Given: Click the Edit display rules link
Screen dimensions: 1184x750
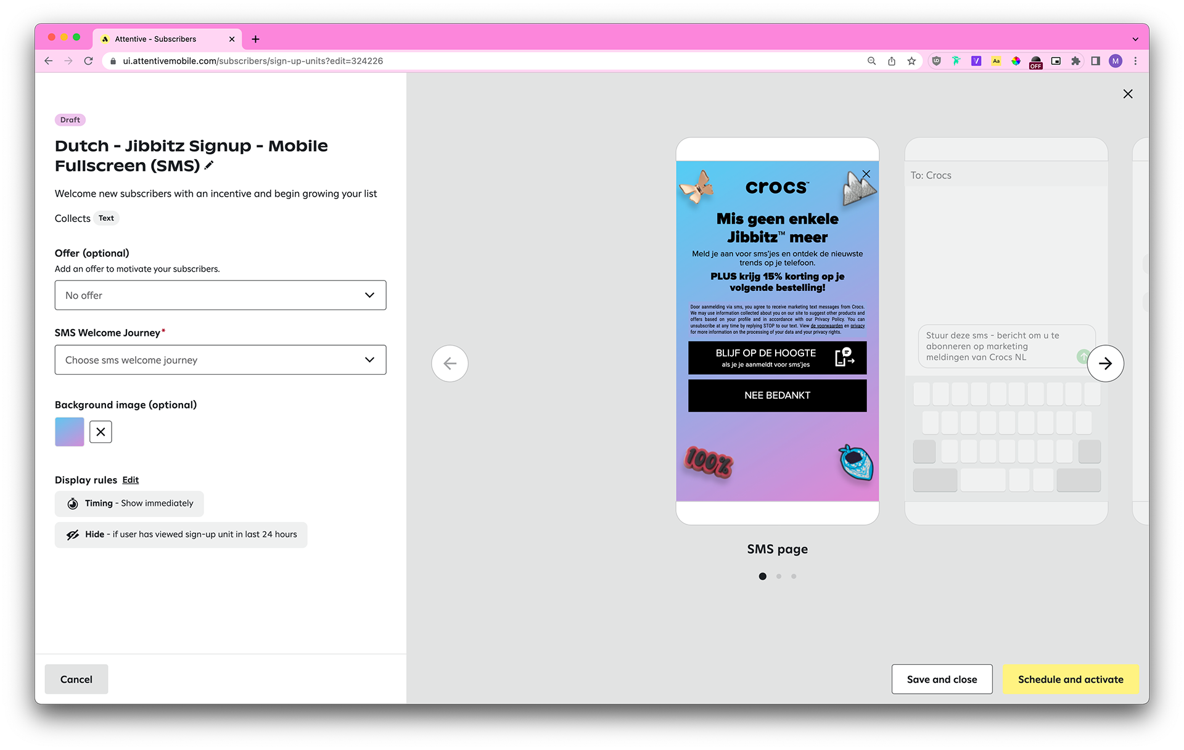Looking at the screenshot, I should (x=130, y=480).
